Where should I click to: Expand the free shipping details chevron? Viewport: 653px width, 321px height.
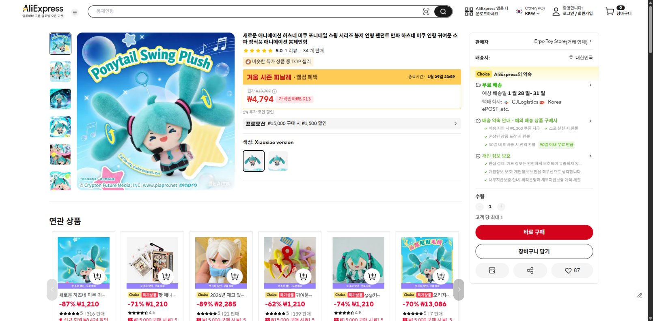[591, 85]
